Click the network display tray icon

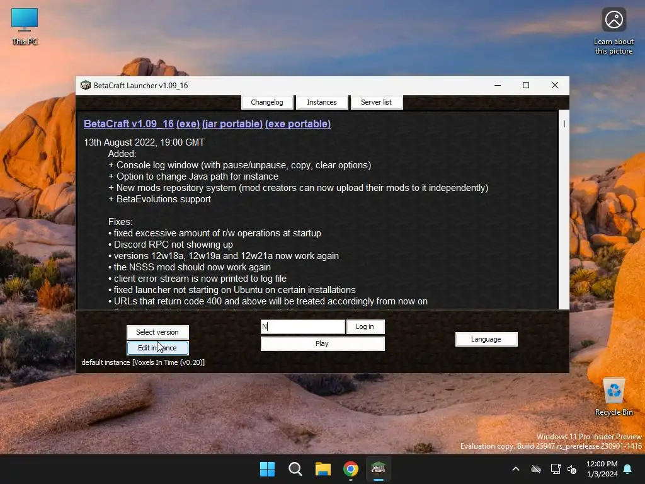point(556,469)
